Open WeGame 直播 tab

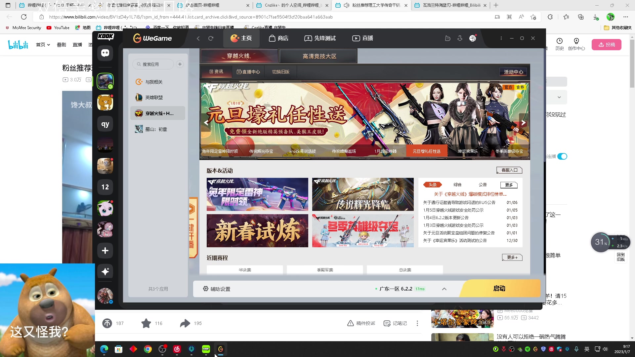(x=363, y=38)
